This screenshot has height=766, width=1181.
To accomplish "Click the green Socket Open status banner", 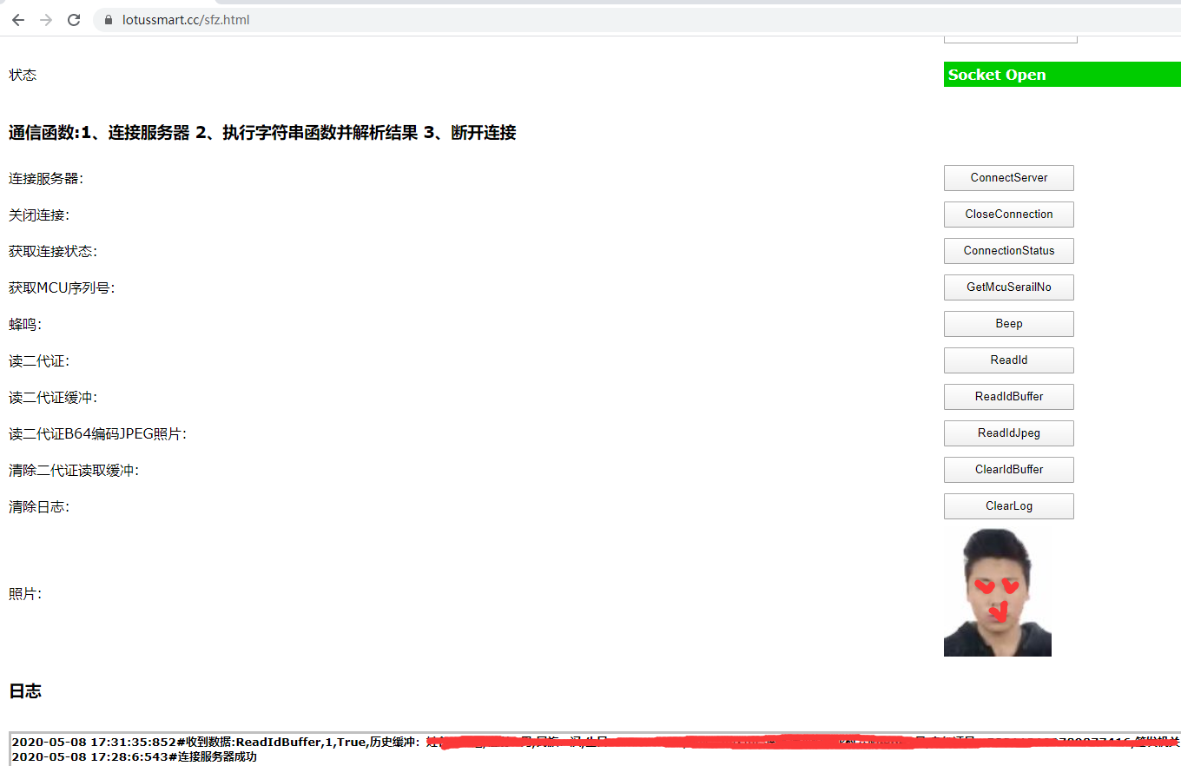I will click(x=1061, y=75).
